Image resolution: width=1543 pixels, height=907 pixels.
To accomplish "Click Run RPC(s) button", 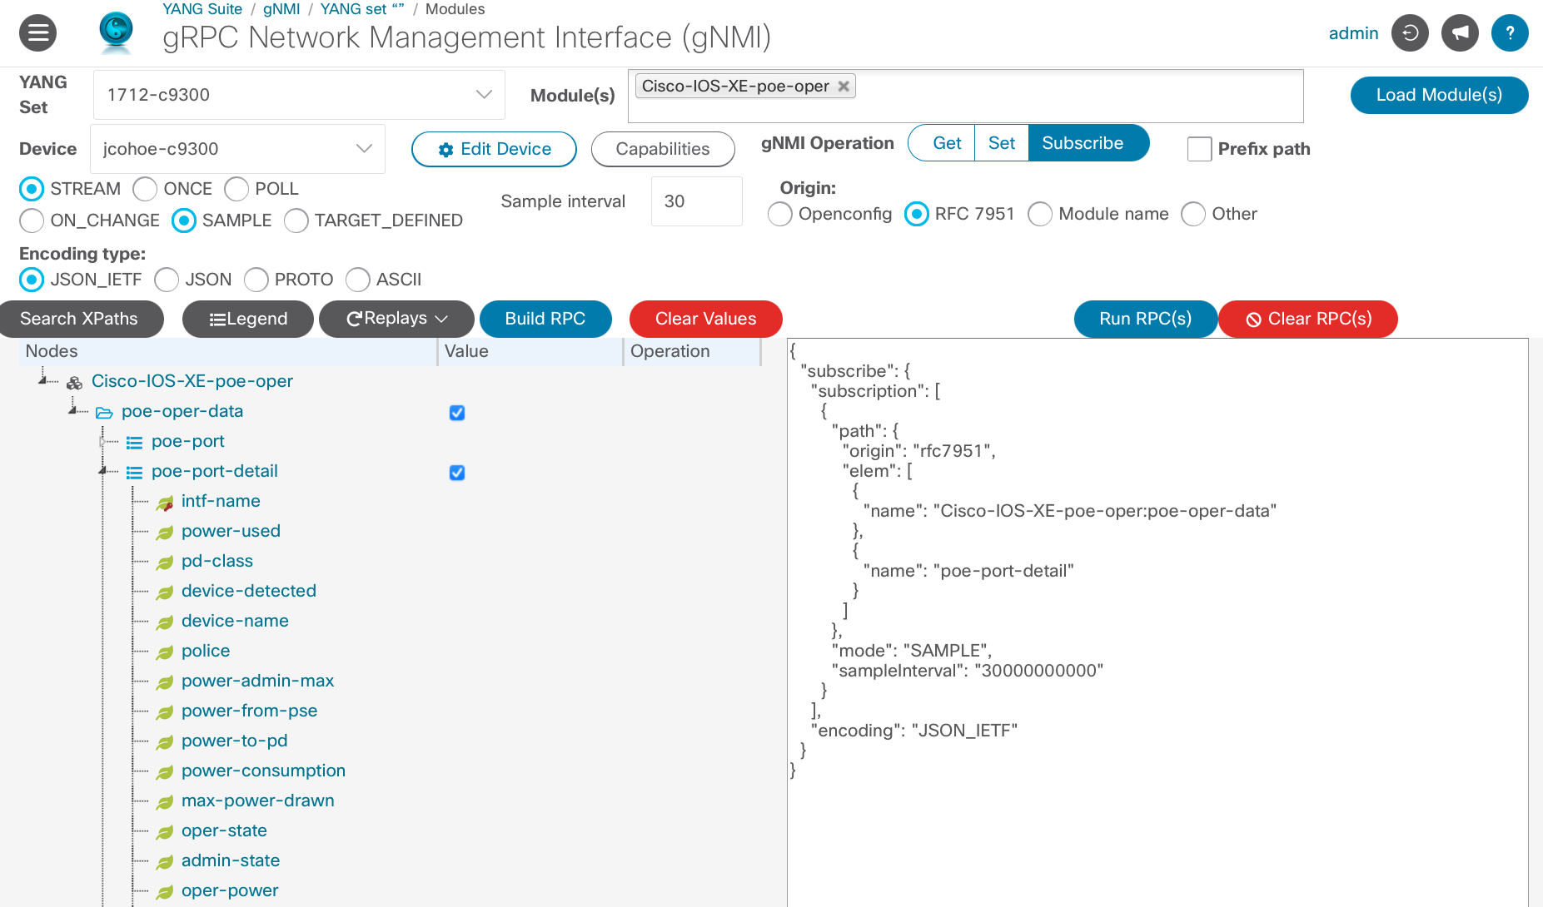I will point(1146,319).
